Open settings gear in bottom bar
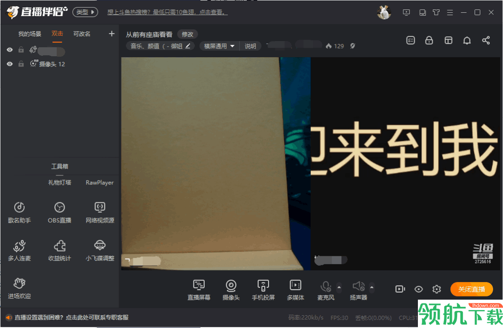This screenshot has height=328, width=503. point(437,289)
